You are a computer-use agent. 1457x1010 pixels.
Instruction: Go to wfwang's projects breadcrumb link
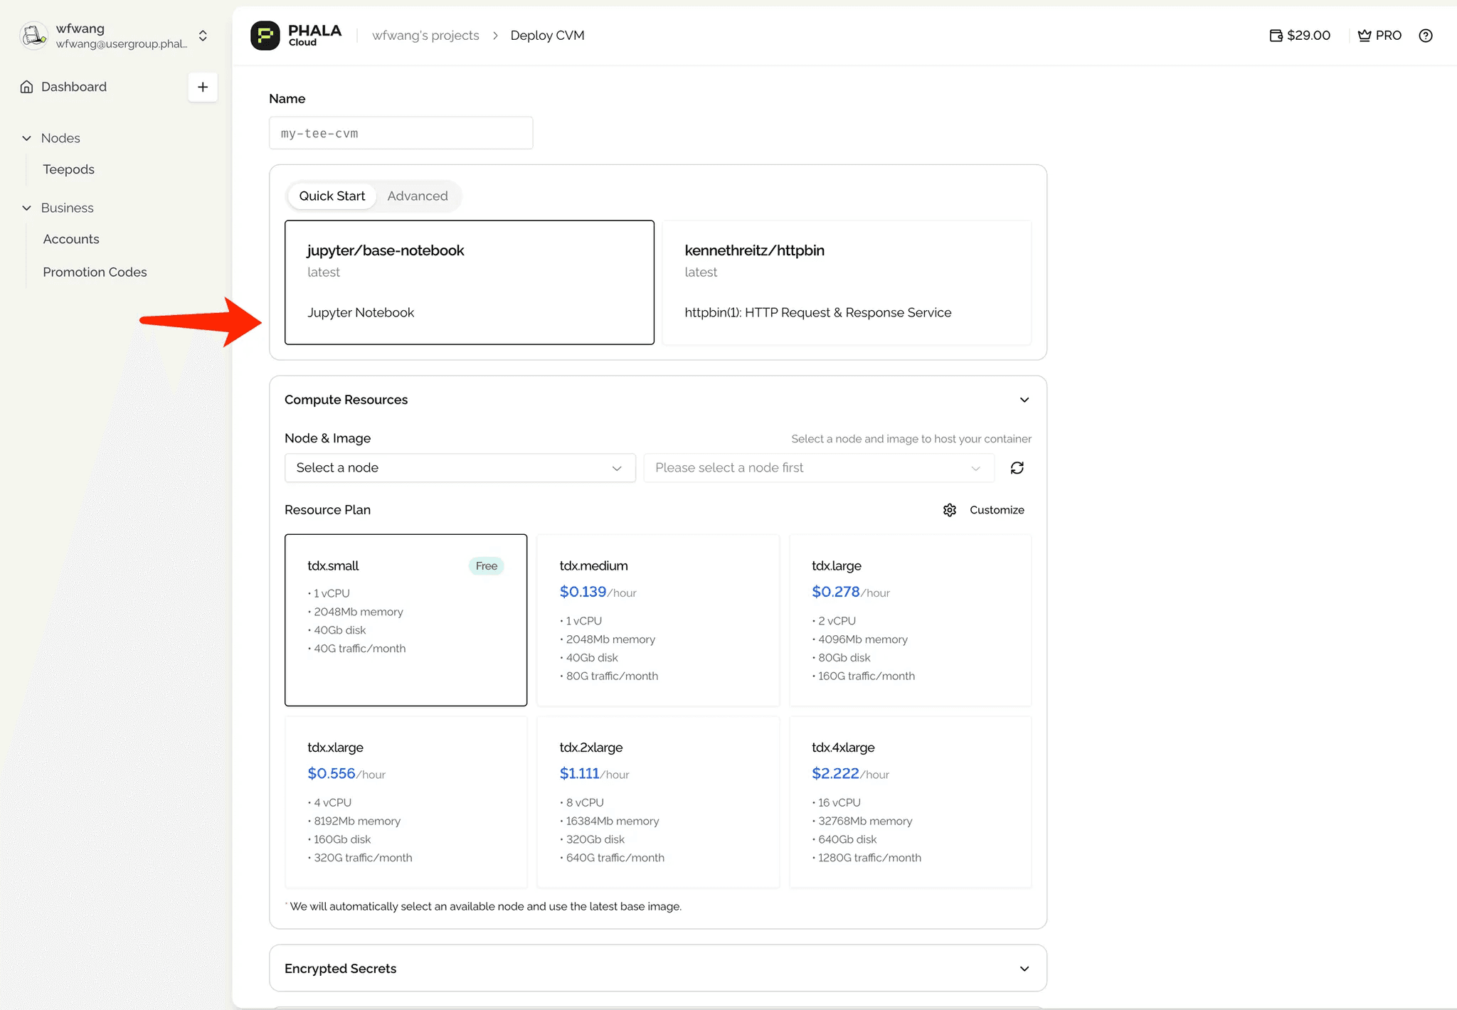coord(425,36)
